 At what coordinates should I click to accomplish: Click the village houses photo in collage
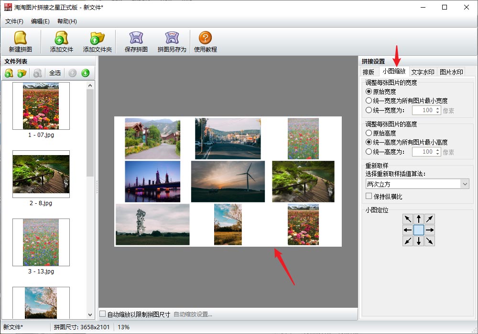click(x=153, y=139)
